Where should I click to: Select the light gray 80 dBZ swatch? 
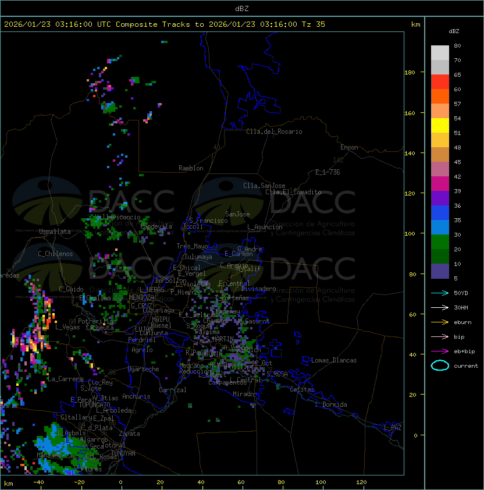[440, 53]
